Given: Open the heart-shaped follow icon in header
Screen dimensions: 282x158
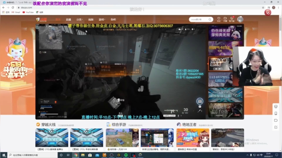Looking at the screenshot, I should 219,19.
